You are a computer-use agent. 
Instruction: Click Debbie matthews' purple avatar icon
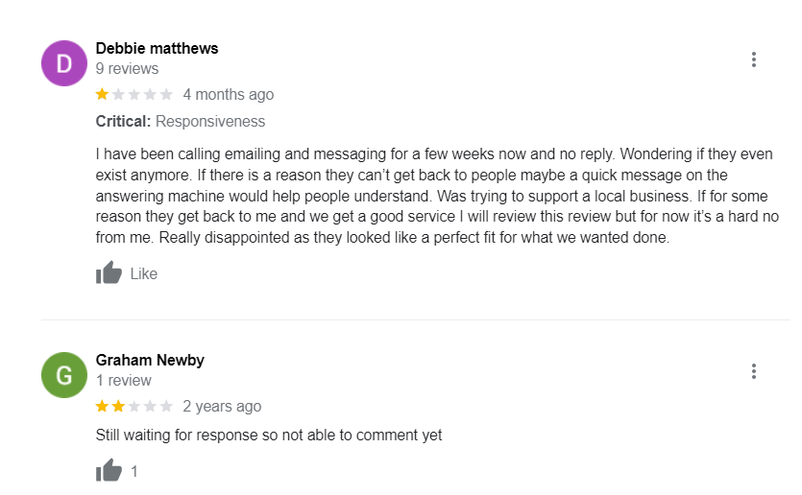click(x=64, y=63)
